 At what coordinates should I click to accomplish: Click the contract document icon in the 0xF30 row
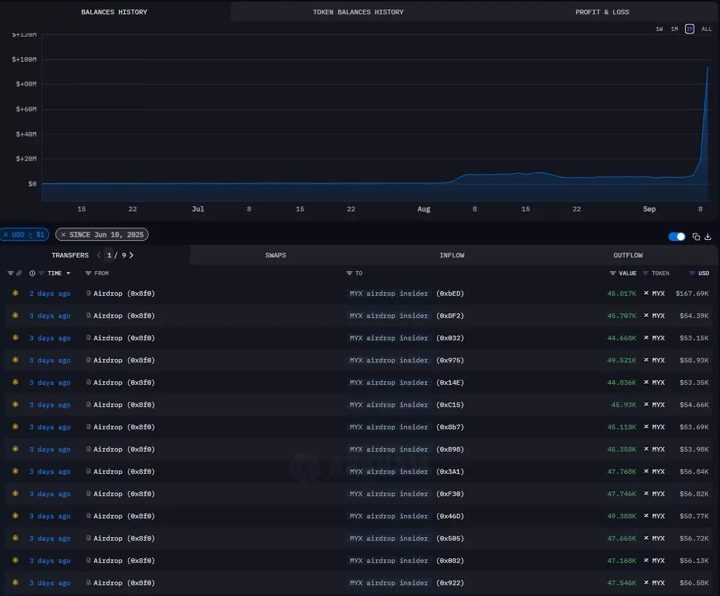pyautogui.click(x=89, y=494)
